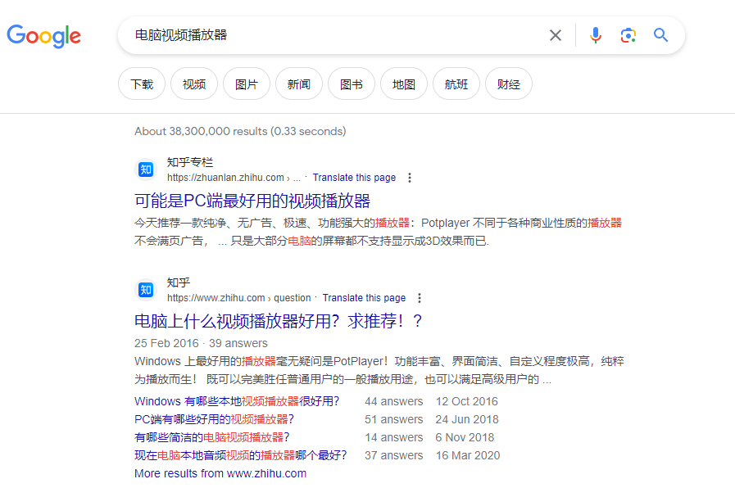Image resolution: width=735 pixels, height=488 pixels.
Task: Click the 6 Nov 2018 date
Action: click(465, 437)
